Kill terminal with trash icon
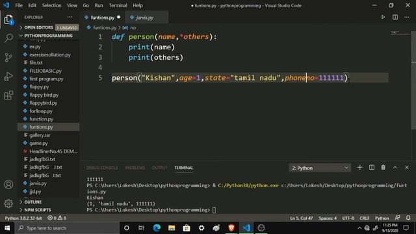The image size is (416, 234). click(x=383, y=168)
